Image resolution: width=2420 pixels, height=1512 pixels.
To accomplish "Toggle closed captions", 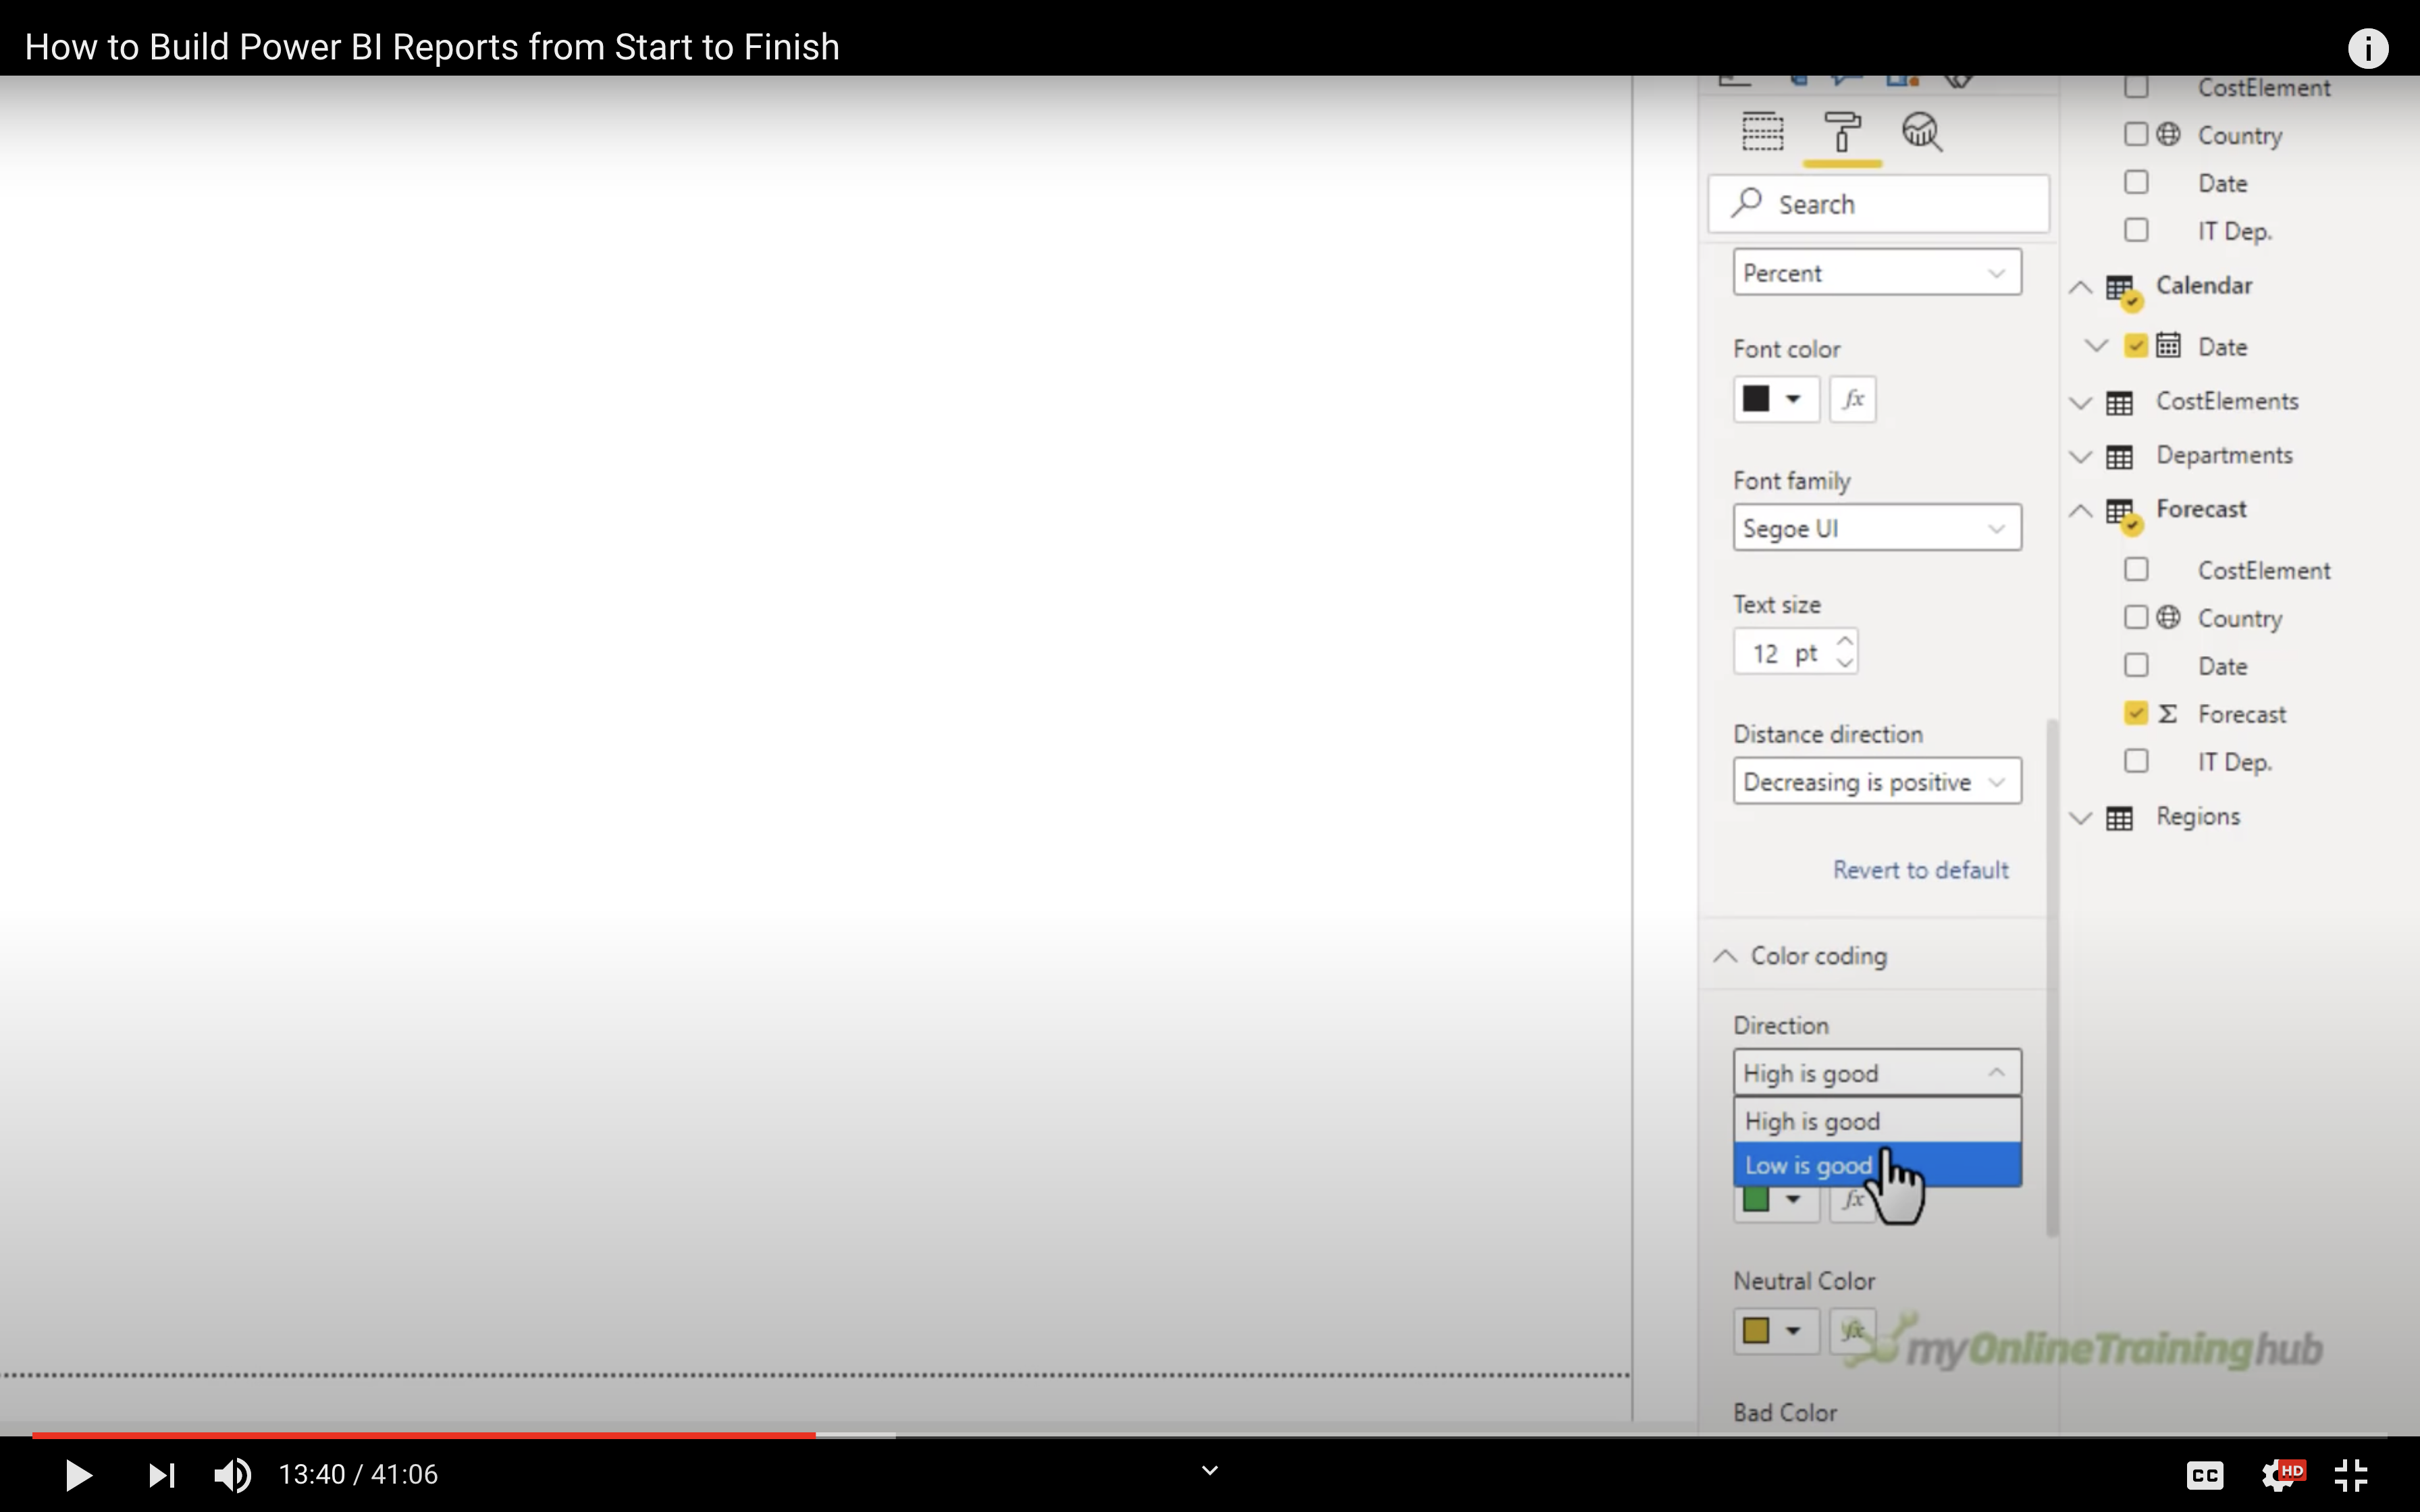I will click(2204, 1474).
